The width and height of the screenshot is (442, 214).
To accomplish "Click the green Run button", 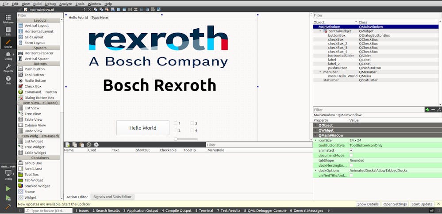I will point(8,189).
